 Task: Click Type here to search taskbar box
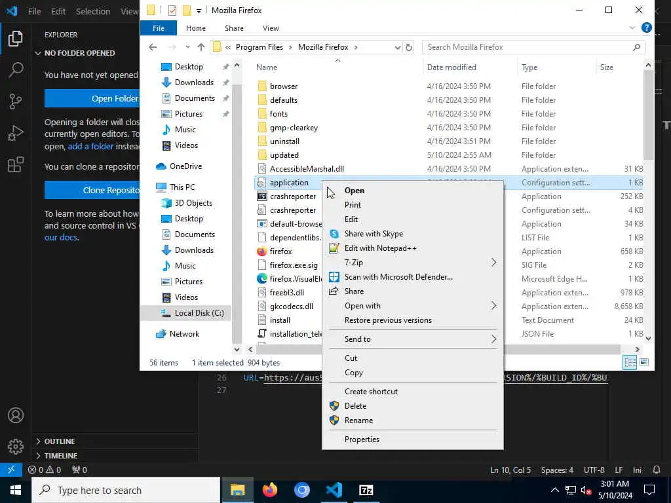(126, 490)
